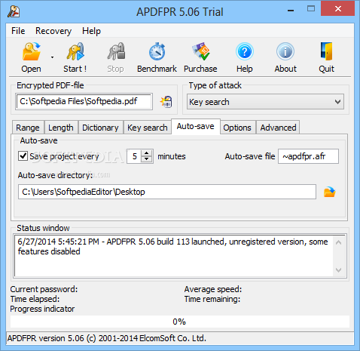Click the ElcomSoft version status bar text
This screenshot has height=351, width=360.
(x=107, y=338)
